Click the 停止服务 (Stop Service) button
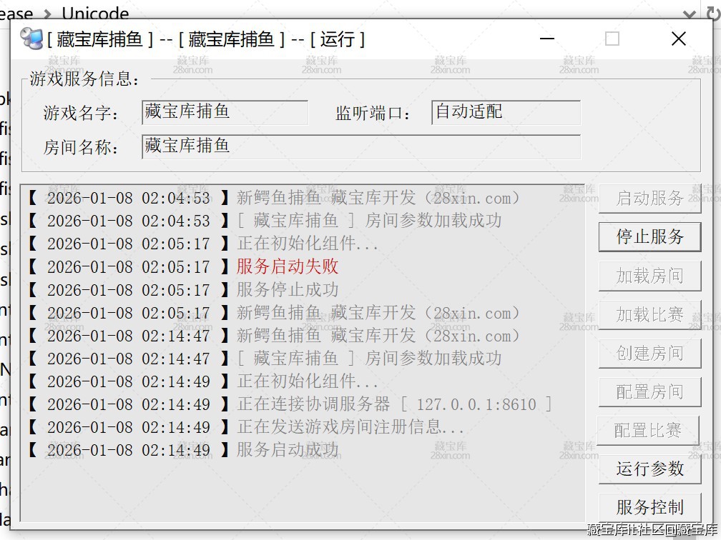 pos(649,236)
